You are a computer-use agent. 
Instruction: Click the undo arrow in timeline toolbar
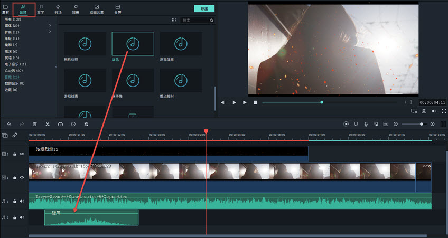(9, 124)
